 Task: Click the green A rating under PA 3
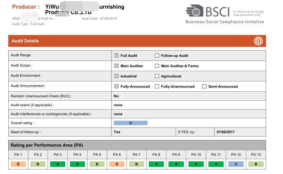point(57,164)
